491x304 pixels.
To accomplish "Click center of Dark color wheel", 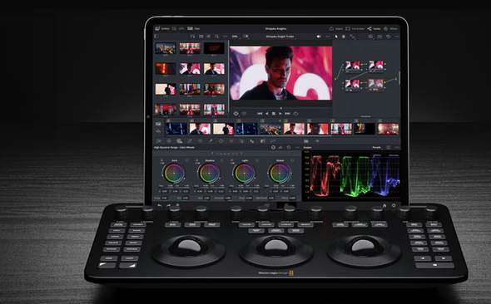I will [174, 173].
